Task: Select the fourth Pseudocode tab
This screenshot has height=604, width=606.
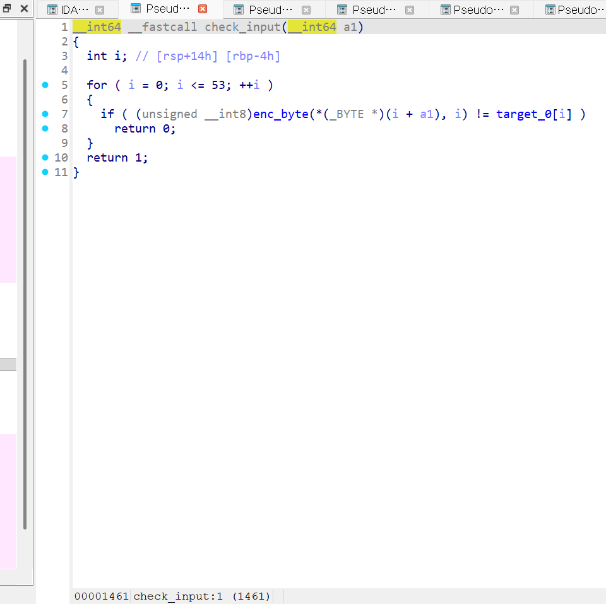Action: click(478, 10)
